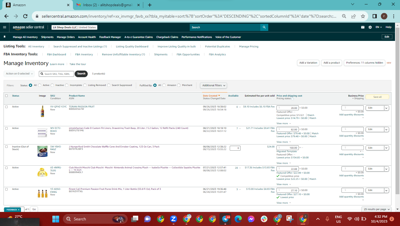Viewport: 400px width, 226px height.
Task: Open the browser side panel icon
Action: (x=375, y=16)
